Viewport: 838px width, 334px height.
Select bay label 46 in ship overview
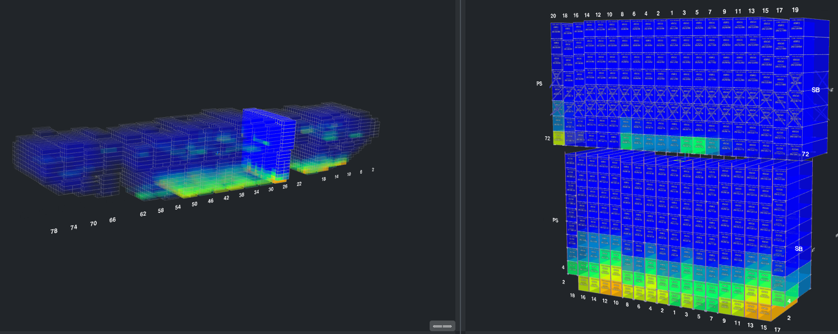click(x=211, y=201)
